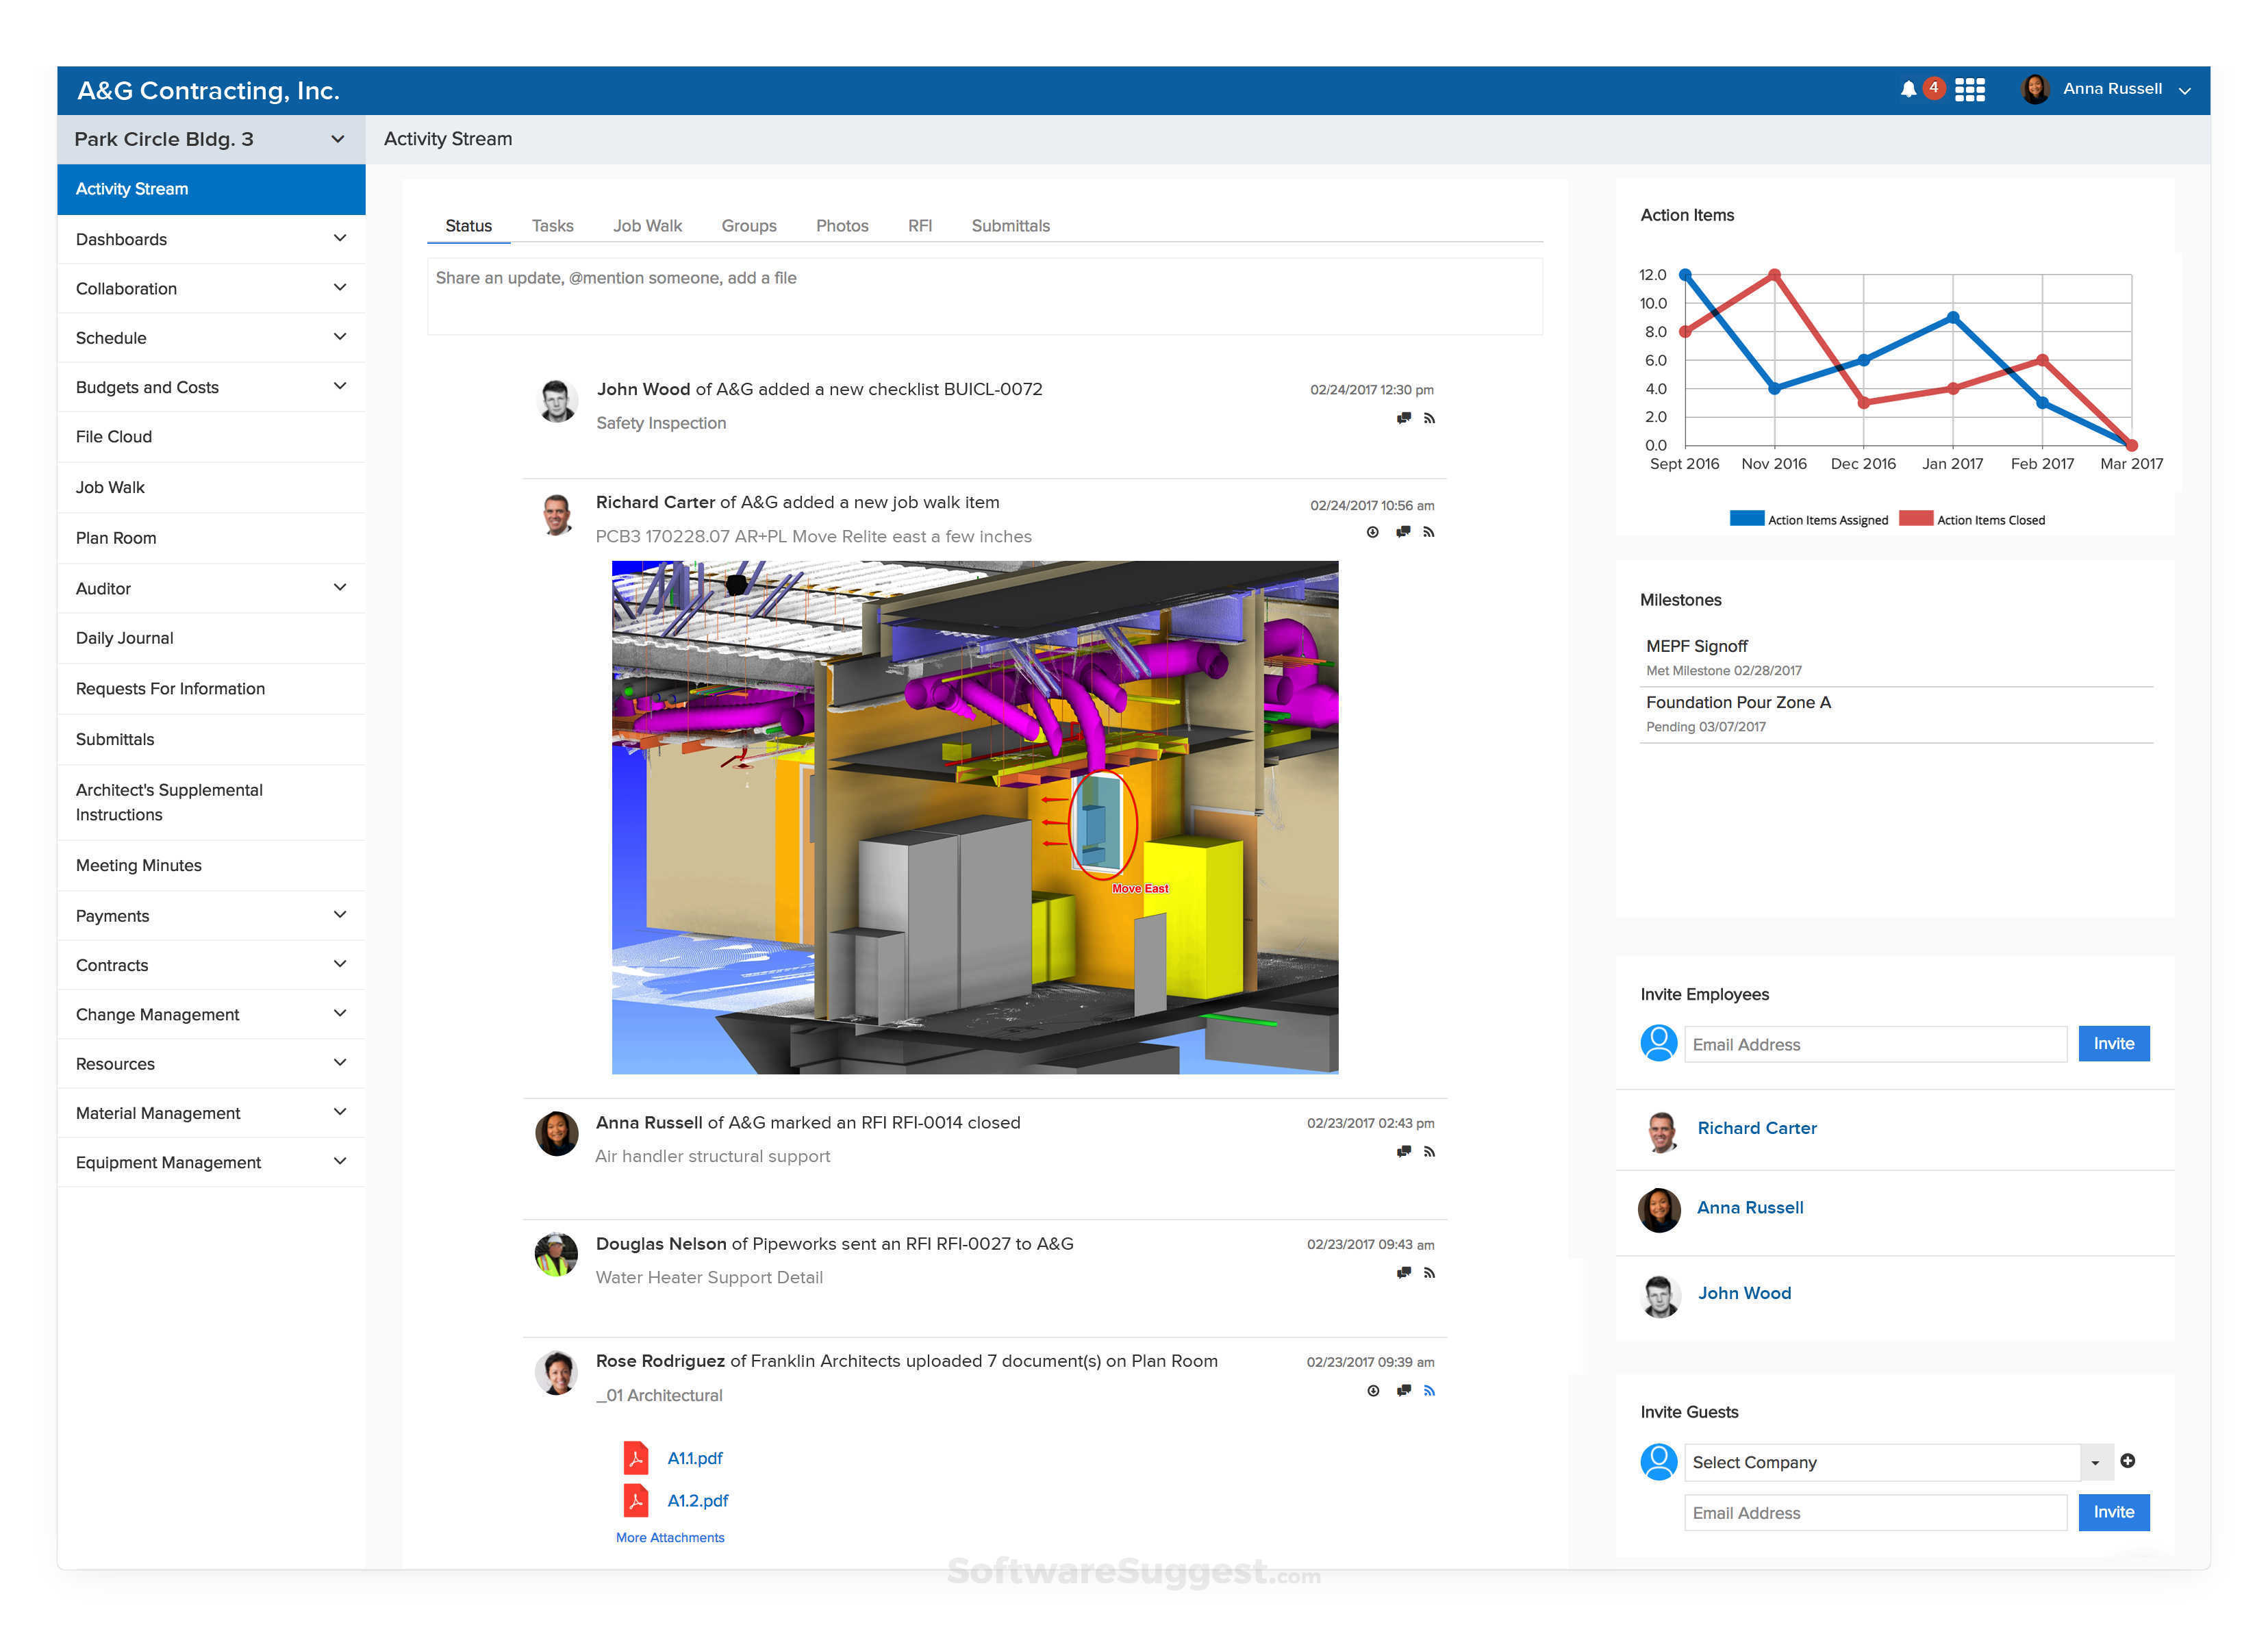Switch to the Submittals tab

coord(1010,226)
